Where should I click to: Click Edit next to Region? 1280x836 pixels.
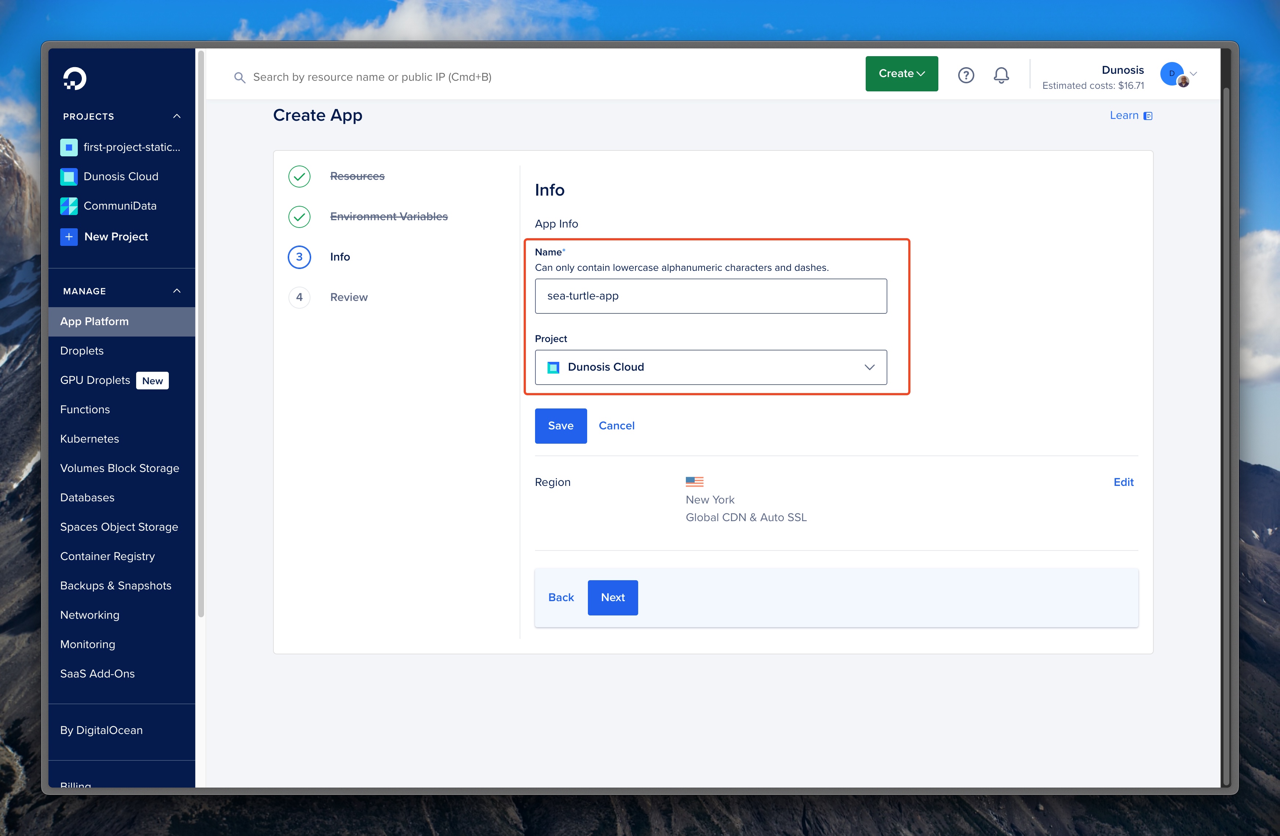click(1123, 483)
